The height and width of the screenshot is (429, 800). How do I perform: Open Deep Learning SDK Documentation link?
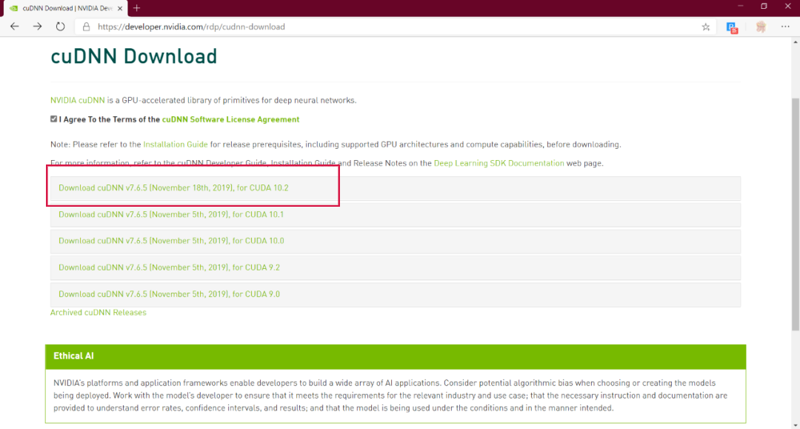pyautogui.click(x=499, y=163)
